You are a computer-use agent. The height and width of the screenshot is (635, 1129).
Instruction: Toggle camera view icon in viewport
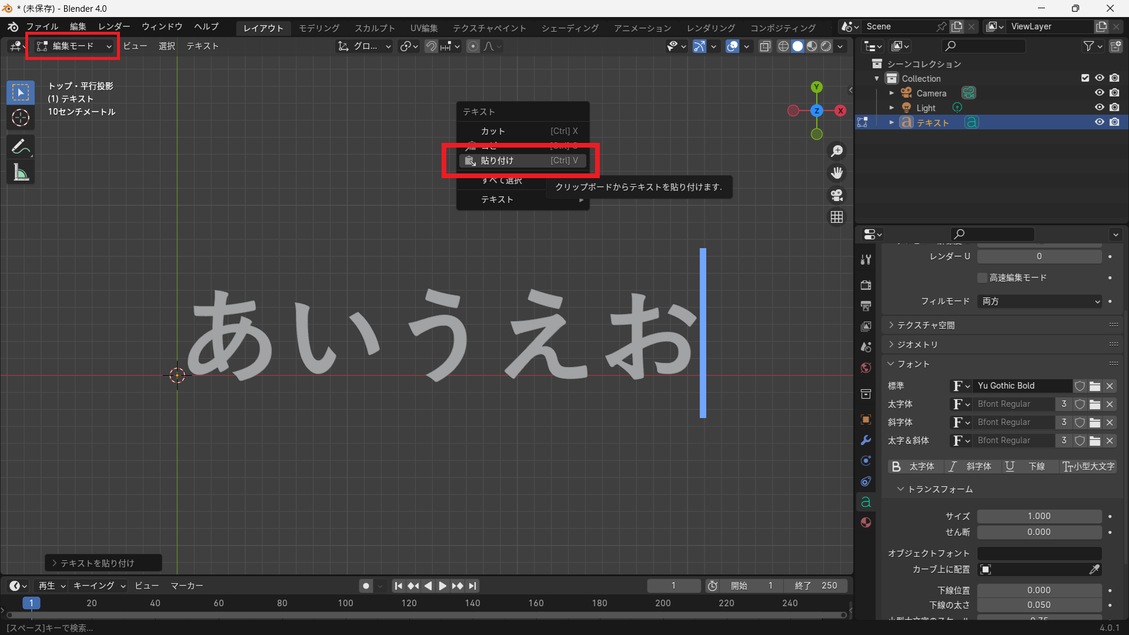pyautogui.click(x=837, y=195)
